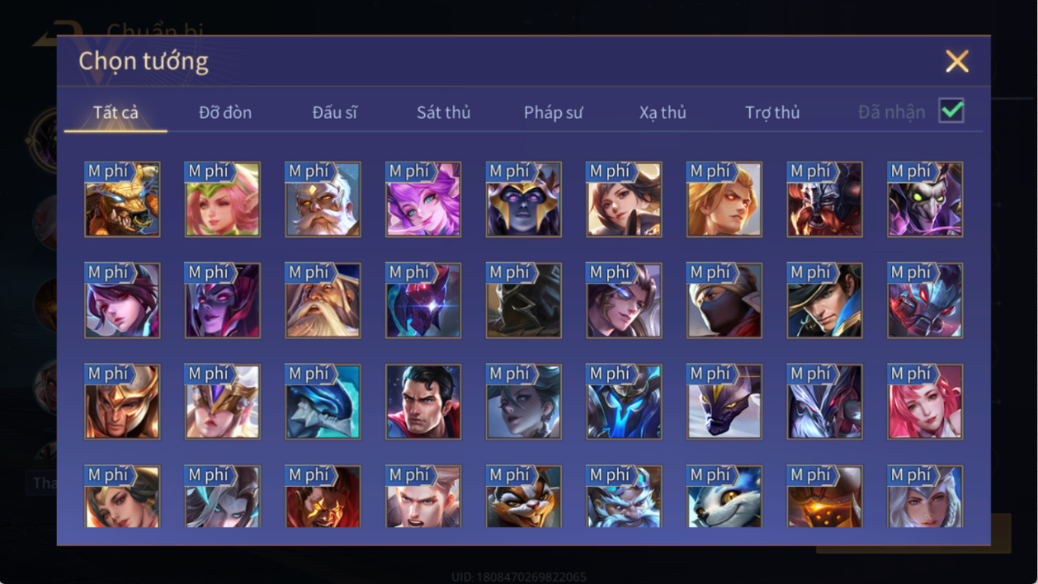1038x584 pixels.
Task: Close the Chọn tướng dialog
Action: point(957,61)
